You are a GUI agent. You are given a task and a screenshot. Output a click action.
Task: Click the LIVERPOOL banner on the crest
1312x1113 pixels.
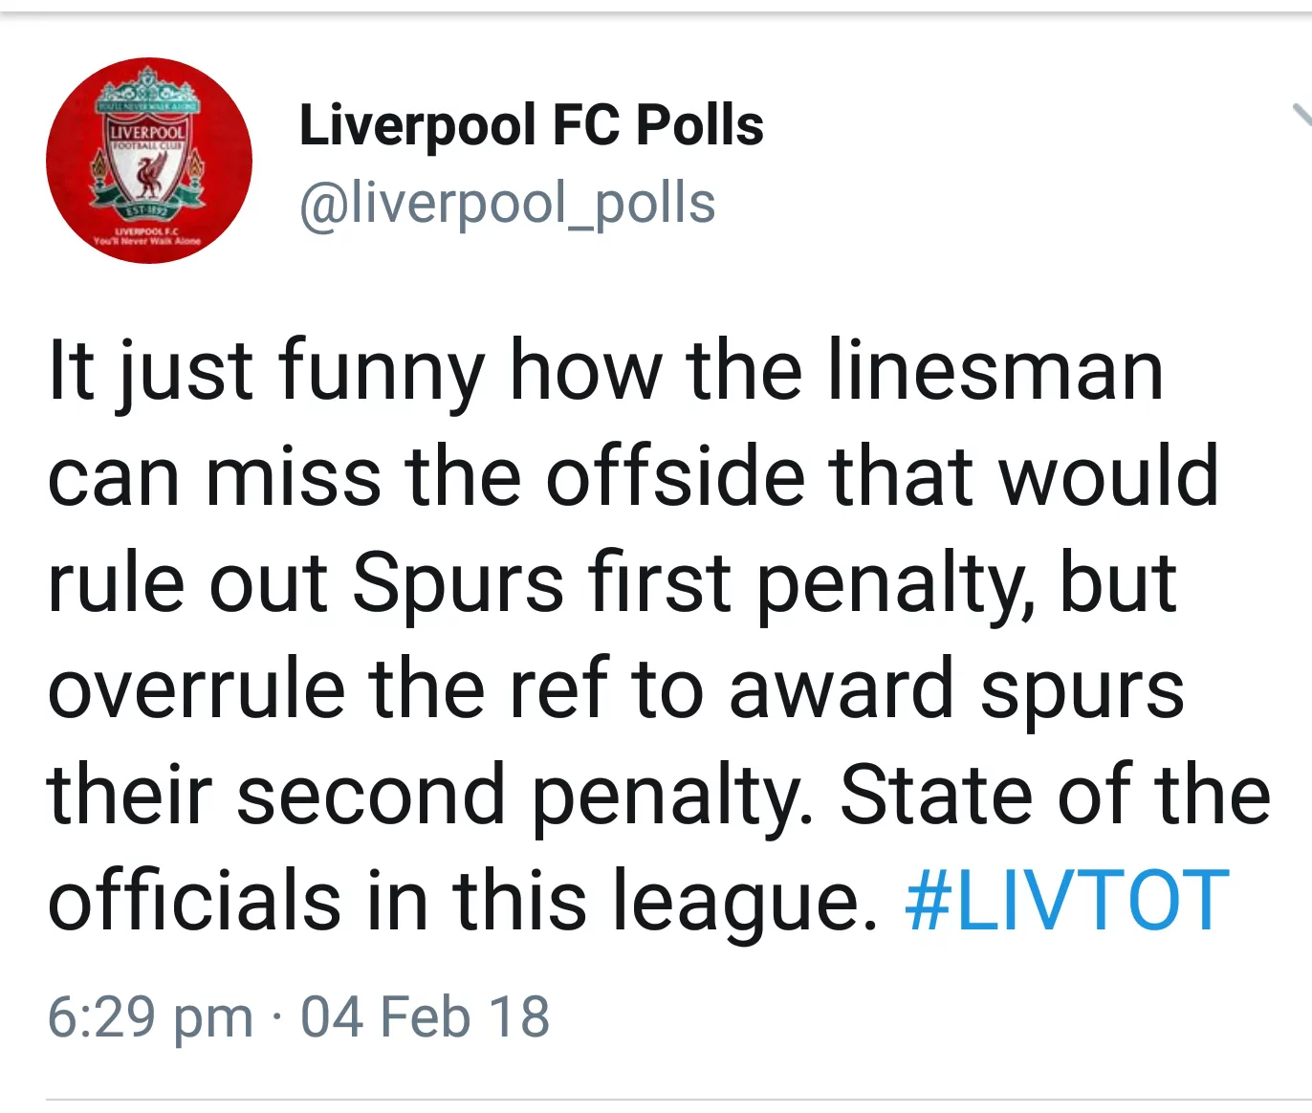click(x=147, y=131)
